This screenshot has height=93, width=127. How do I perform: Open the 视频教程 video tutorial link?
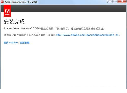pyautogui.click(x=25, y=43)
